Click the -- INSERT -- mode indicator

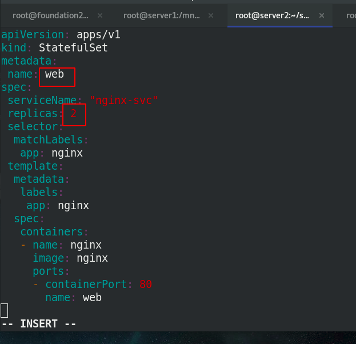(x=39, y=324)
